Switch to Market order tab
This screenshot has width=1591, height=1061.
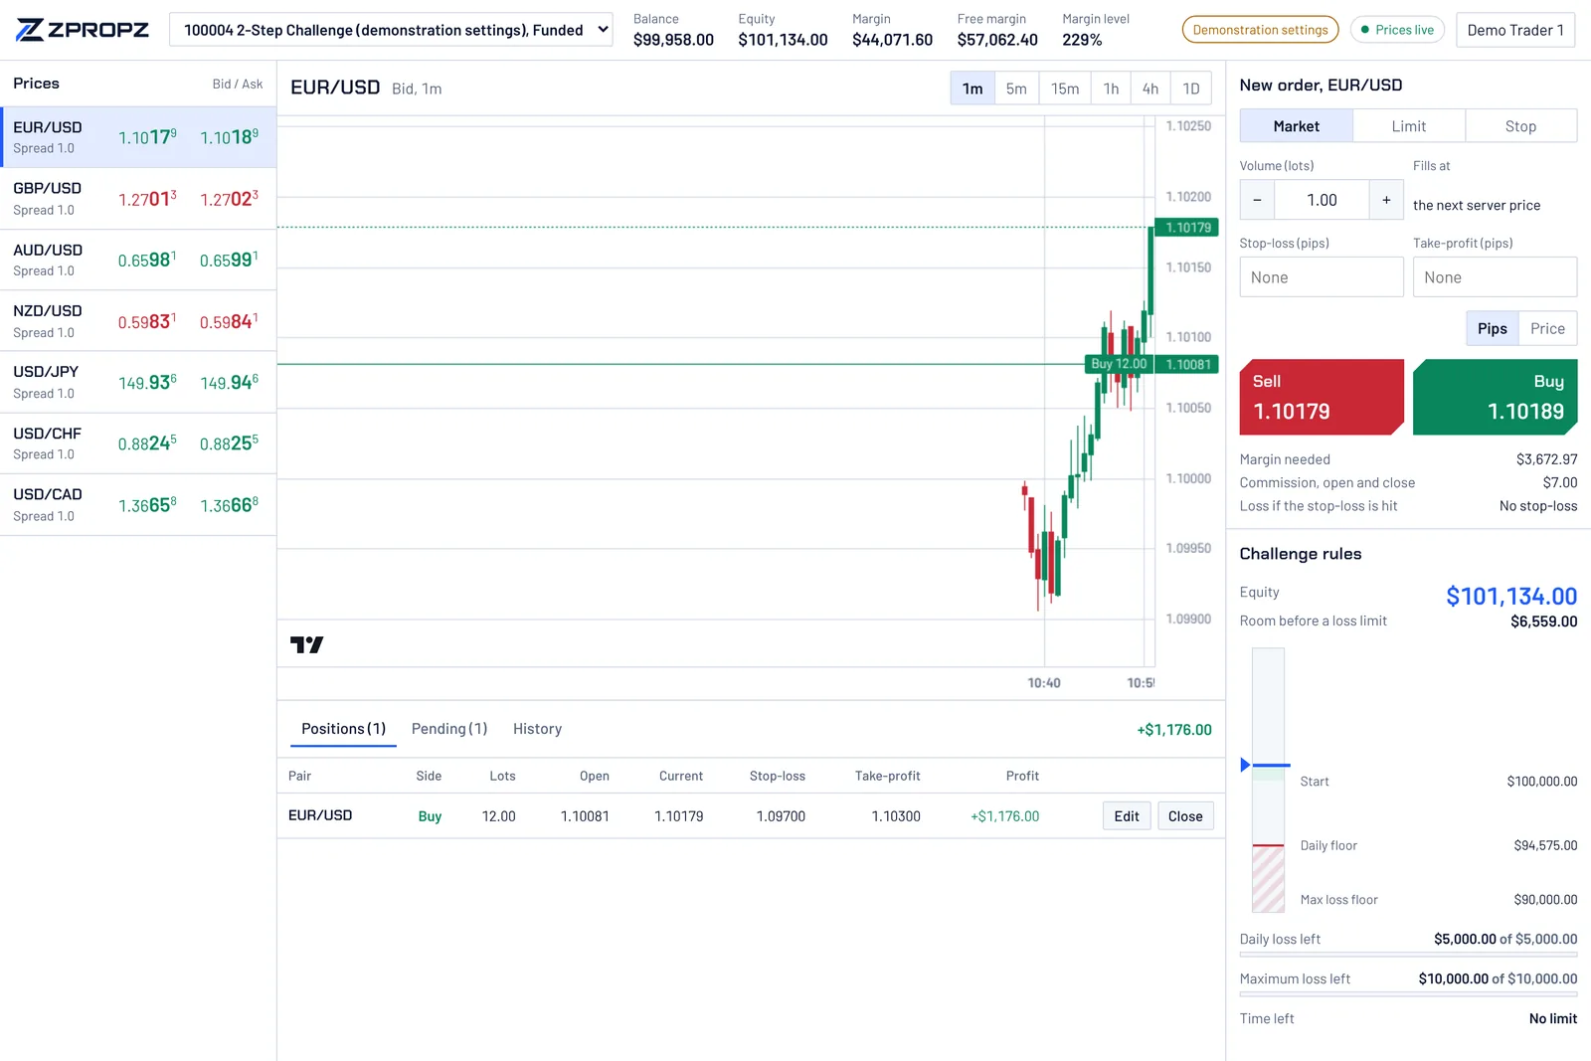click(1296, 126)
